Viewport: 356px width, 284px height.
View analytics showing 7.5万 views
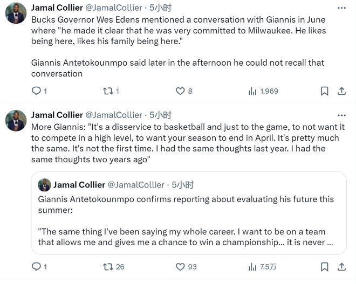click(252, 267)
